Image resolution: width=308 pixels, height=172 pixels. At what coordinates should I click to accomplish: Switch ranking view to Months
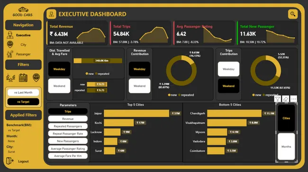click(286, 147)
